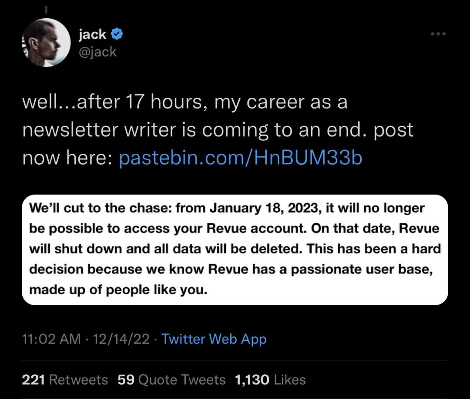Click the blue verified badge
The image size is (470, 399).
117,34
